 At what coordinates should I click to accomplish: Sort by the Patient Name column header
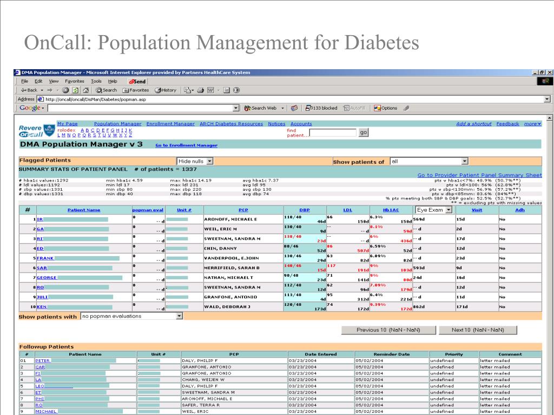(x=84, y=210)
